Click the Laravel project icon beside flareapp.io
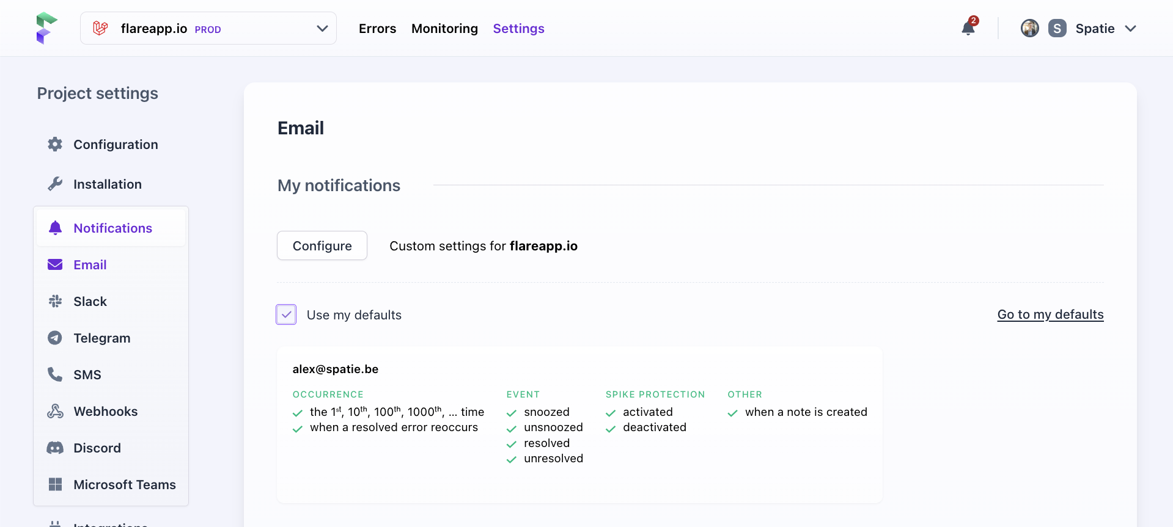Image resolution: width=1173 pixels, height=527 pixels. (x=100, y=28)
